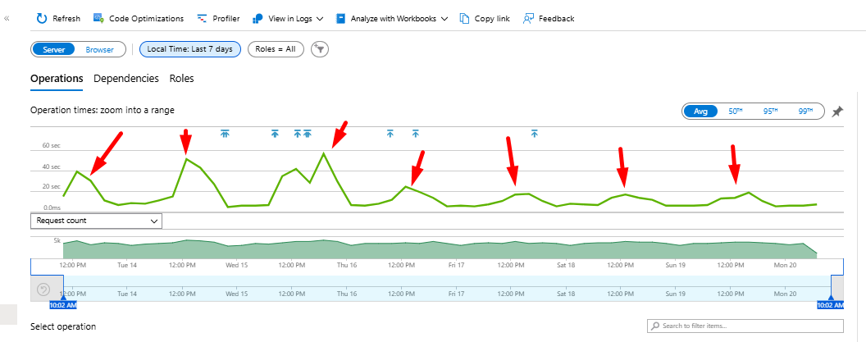Image resolution: width=866 pixels, height=342 pixels.
Task: Open the Request count dropdown
Action: [x=96, y=221]
